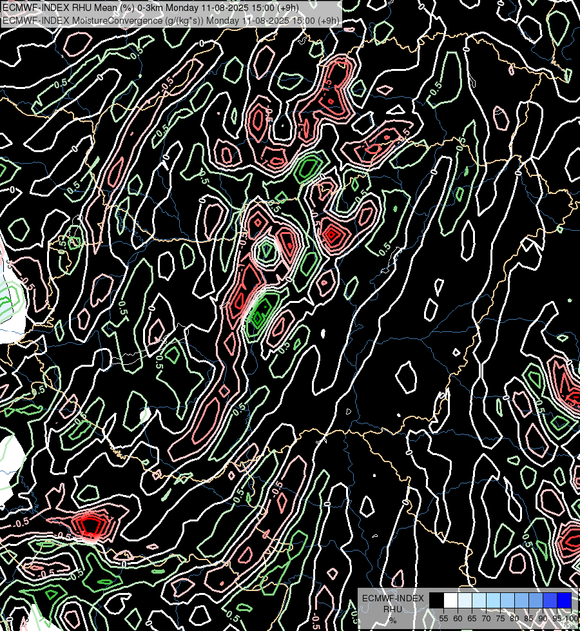Click the black legend swatch below 55%

click(x=437, y=600)
